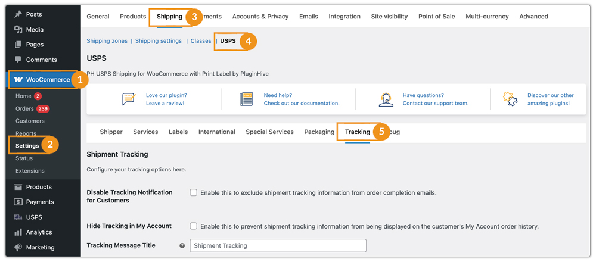Open the Integration tab

pyautogui.click(x=344, y=16)
